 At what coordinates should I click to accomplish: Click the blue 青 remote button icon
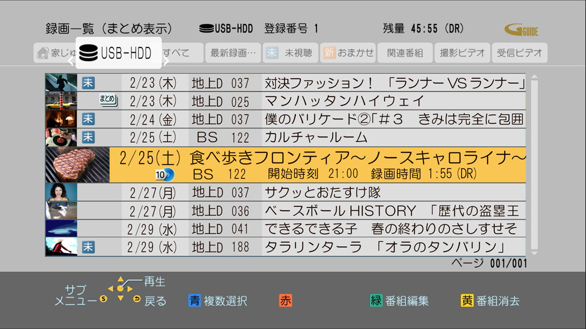point(196,300)
